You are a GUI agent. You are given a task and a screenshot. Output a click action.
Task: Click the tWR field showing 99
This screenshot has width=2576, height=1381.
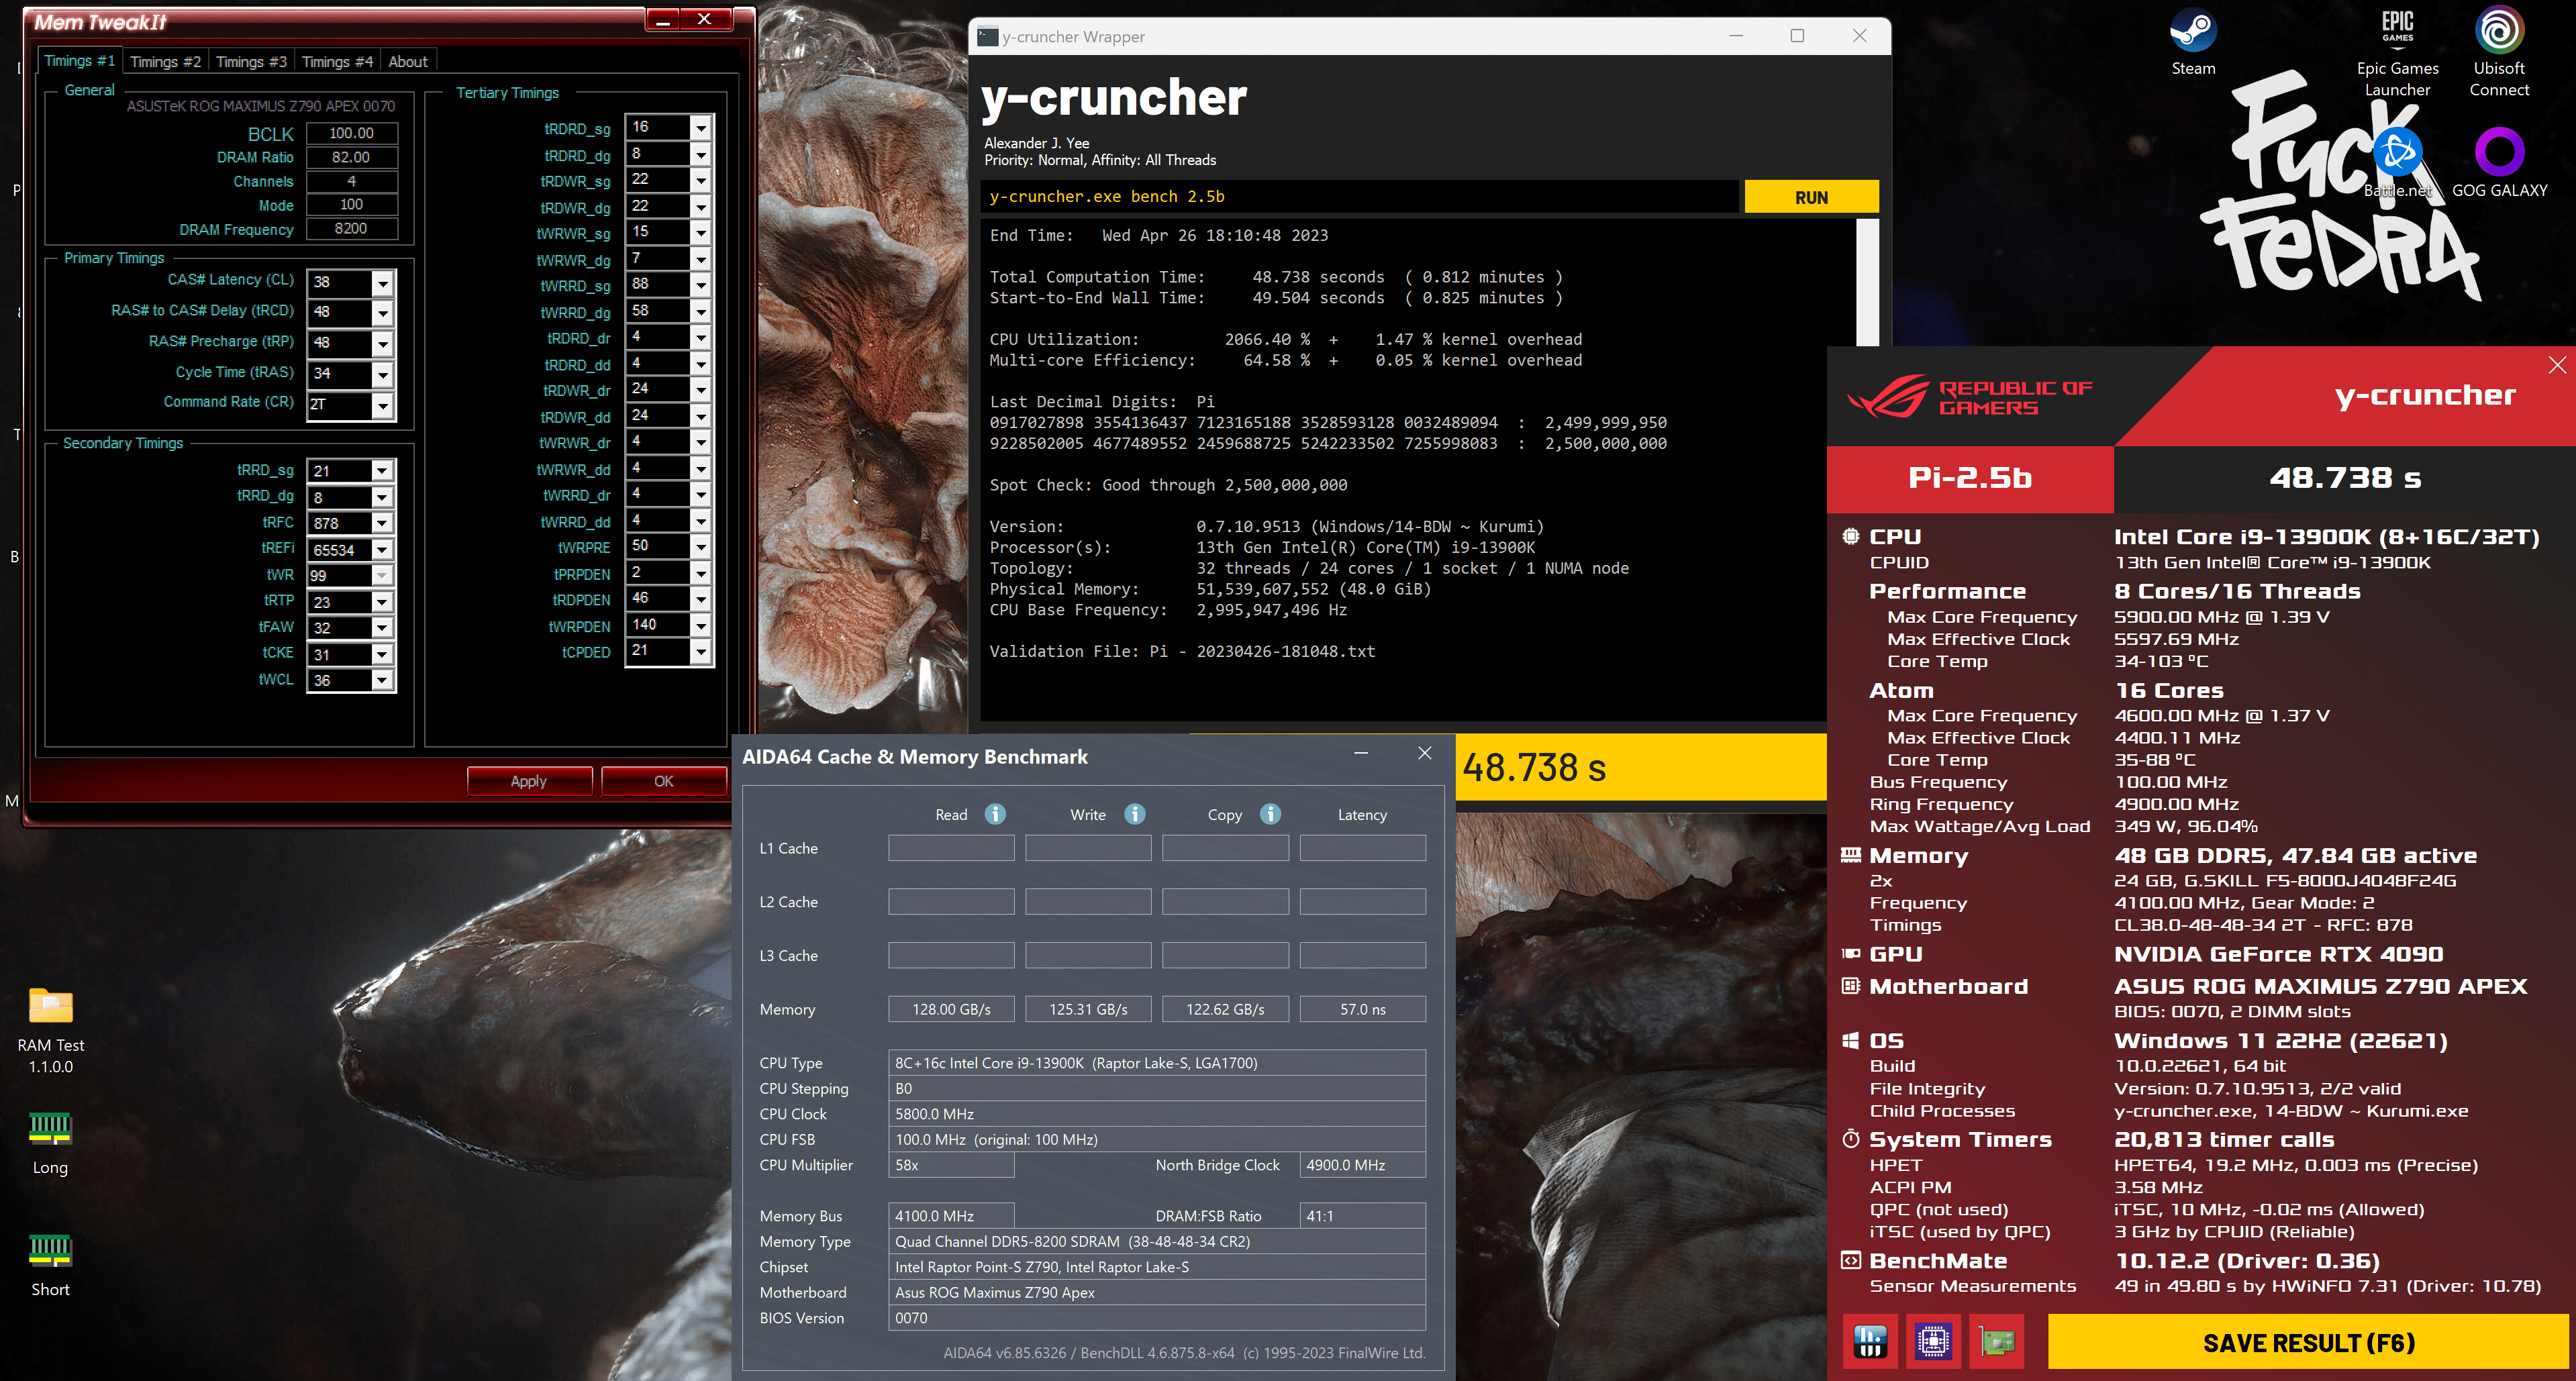[350, 576]
